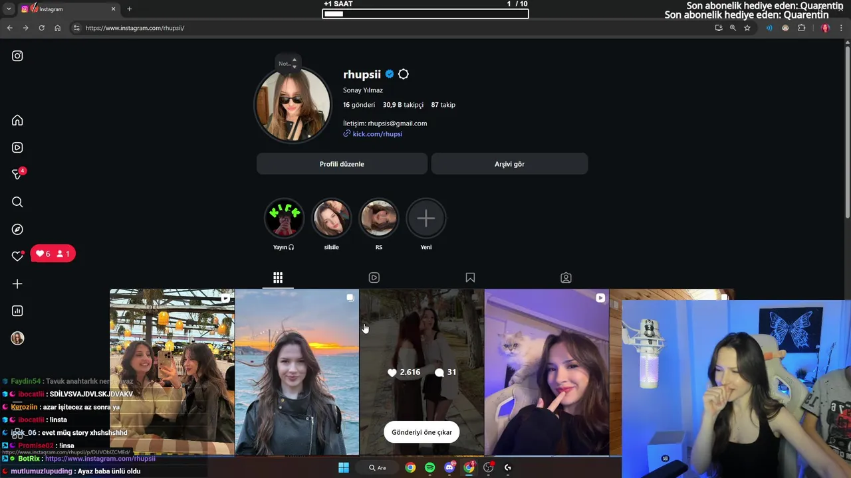This screenshot has height=478, width=851.
Task: Open the large profile picture
Action: [293, 105]
